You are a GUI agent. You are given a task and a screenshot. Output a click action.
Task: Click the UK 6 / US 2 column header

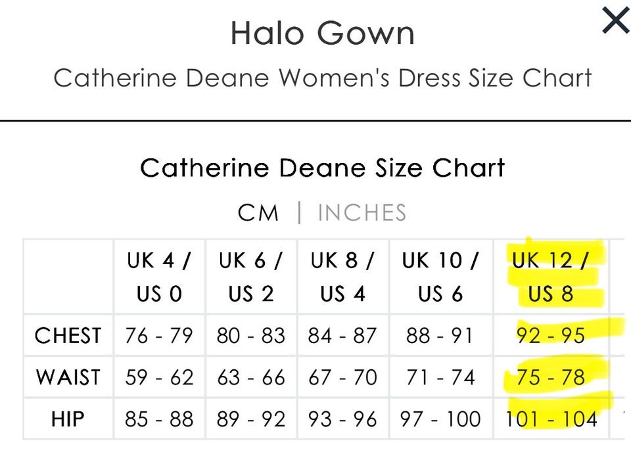point(250,277)
